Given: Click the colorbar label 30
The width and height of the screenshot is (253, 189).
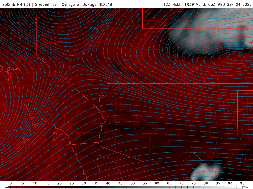Looking at the screenshot, I should pyautogui.click(x=84, y=183).
